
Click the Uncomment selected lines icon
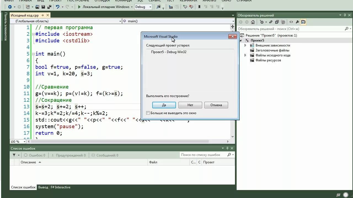click(x=191, y=7)
